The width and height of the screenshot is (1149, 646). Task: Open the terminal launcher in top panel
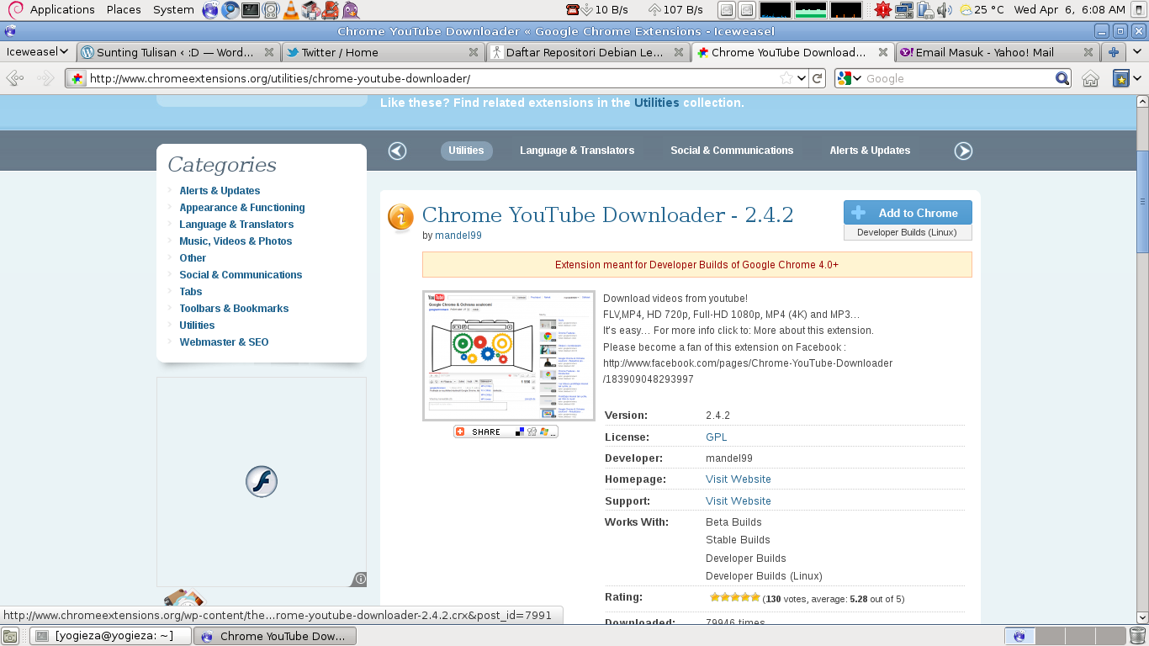tap(251, 10)
